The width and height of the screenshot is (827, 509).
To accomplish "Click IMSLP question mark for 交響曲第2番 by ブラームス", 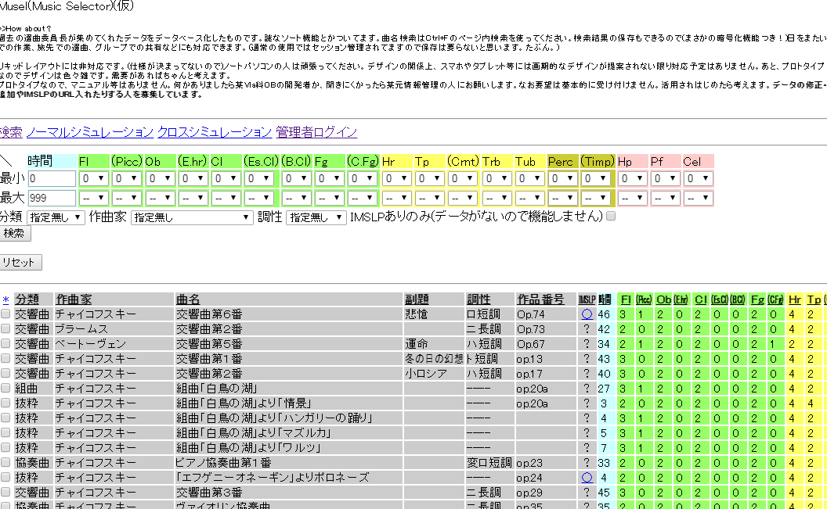I will [x=587, y=329].
